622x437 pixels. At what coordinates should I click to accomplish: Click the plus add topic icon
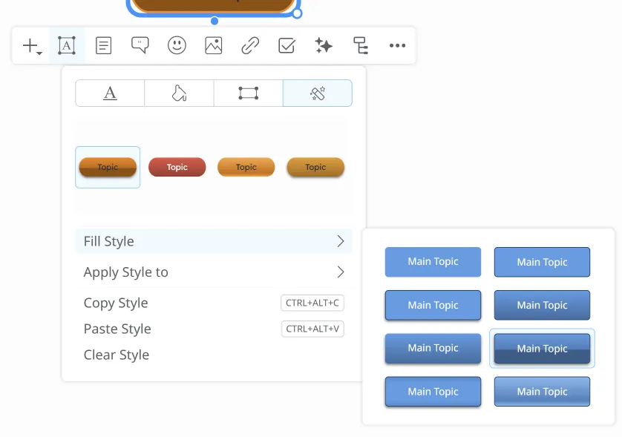30,46
